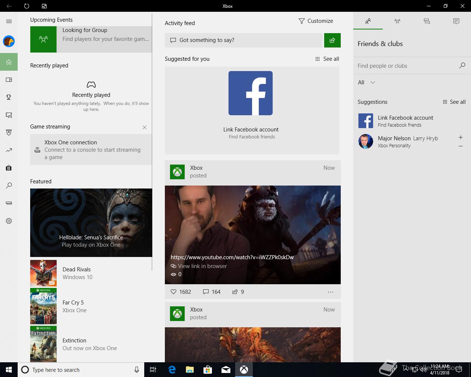Viewport: 471px width, 377px height.
Task: Share the first Xbox post
Action: coord(235,292)
